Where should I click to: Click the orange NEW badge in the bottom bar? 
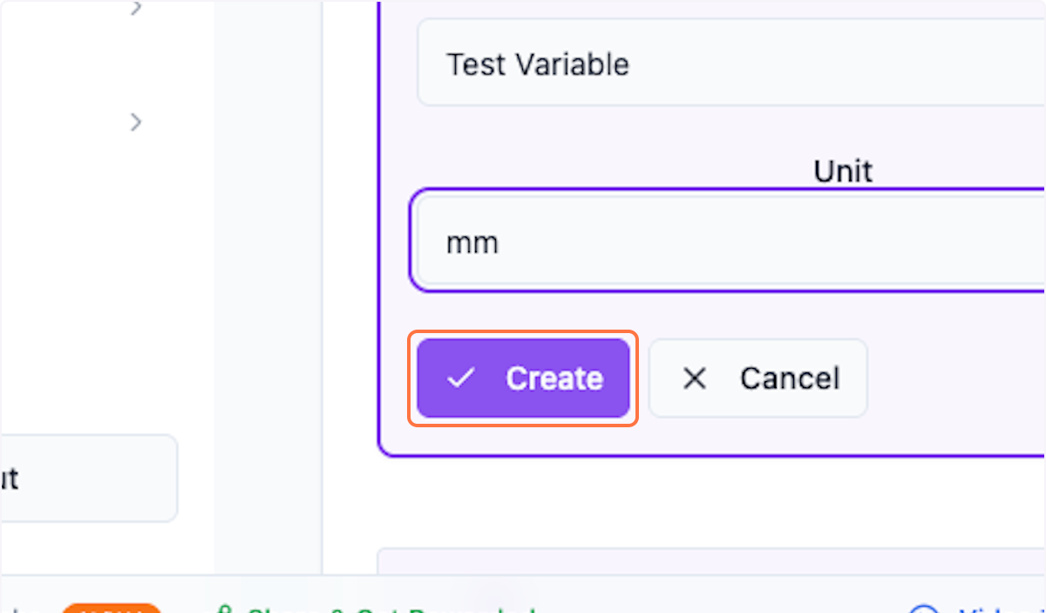pos(112,610)
